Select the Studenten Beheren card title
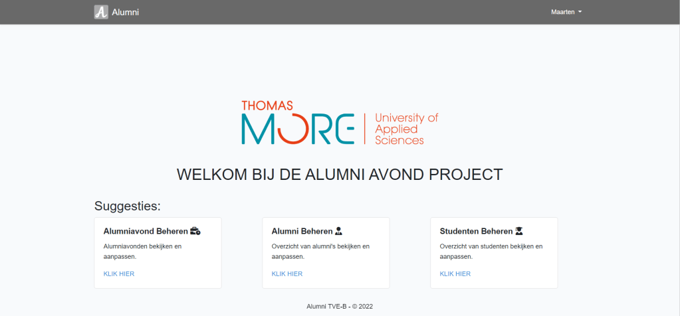The image size is (680, 316). click(x=476, y=232)
